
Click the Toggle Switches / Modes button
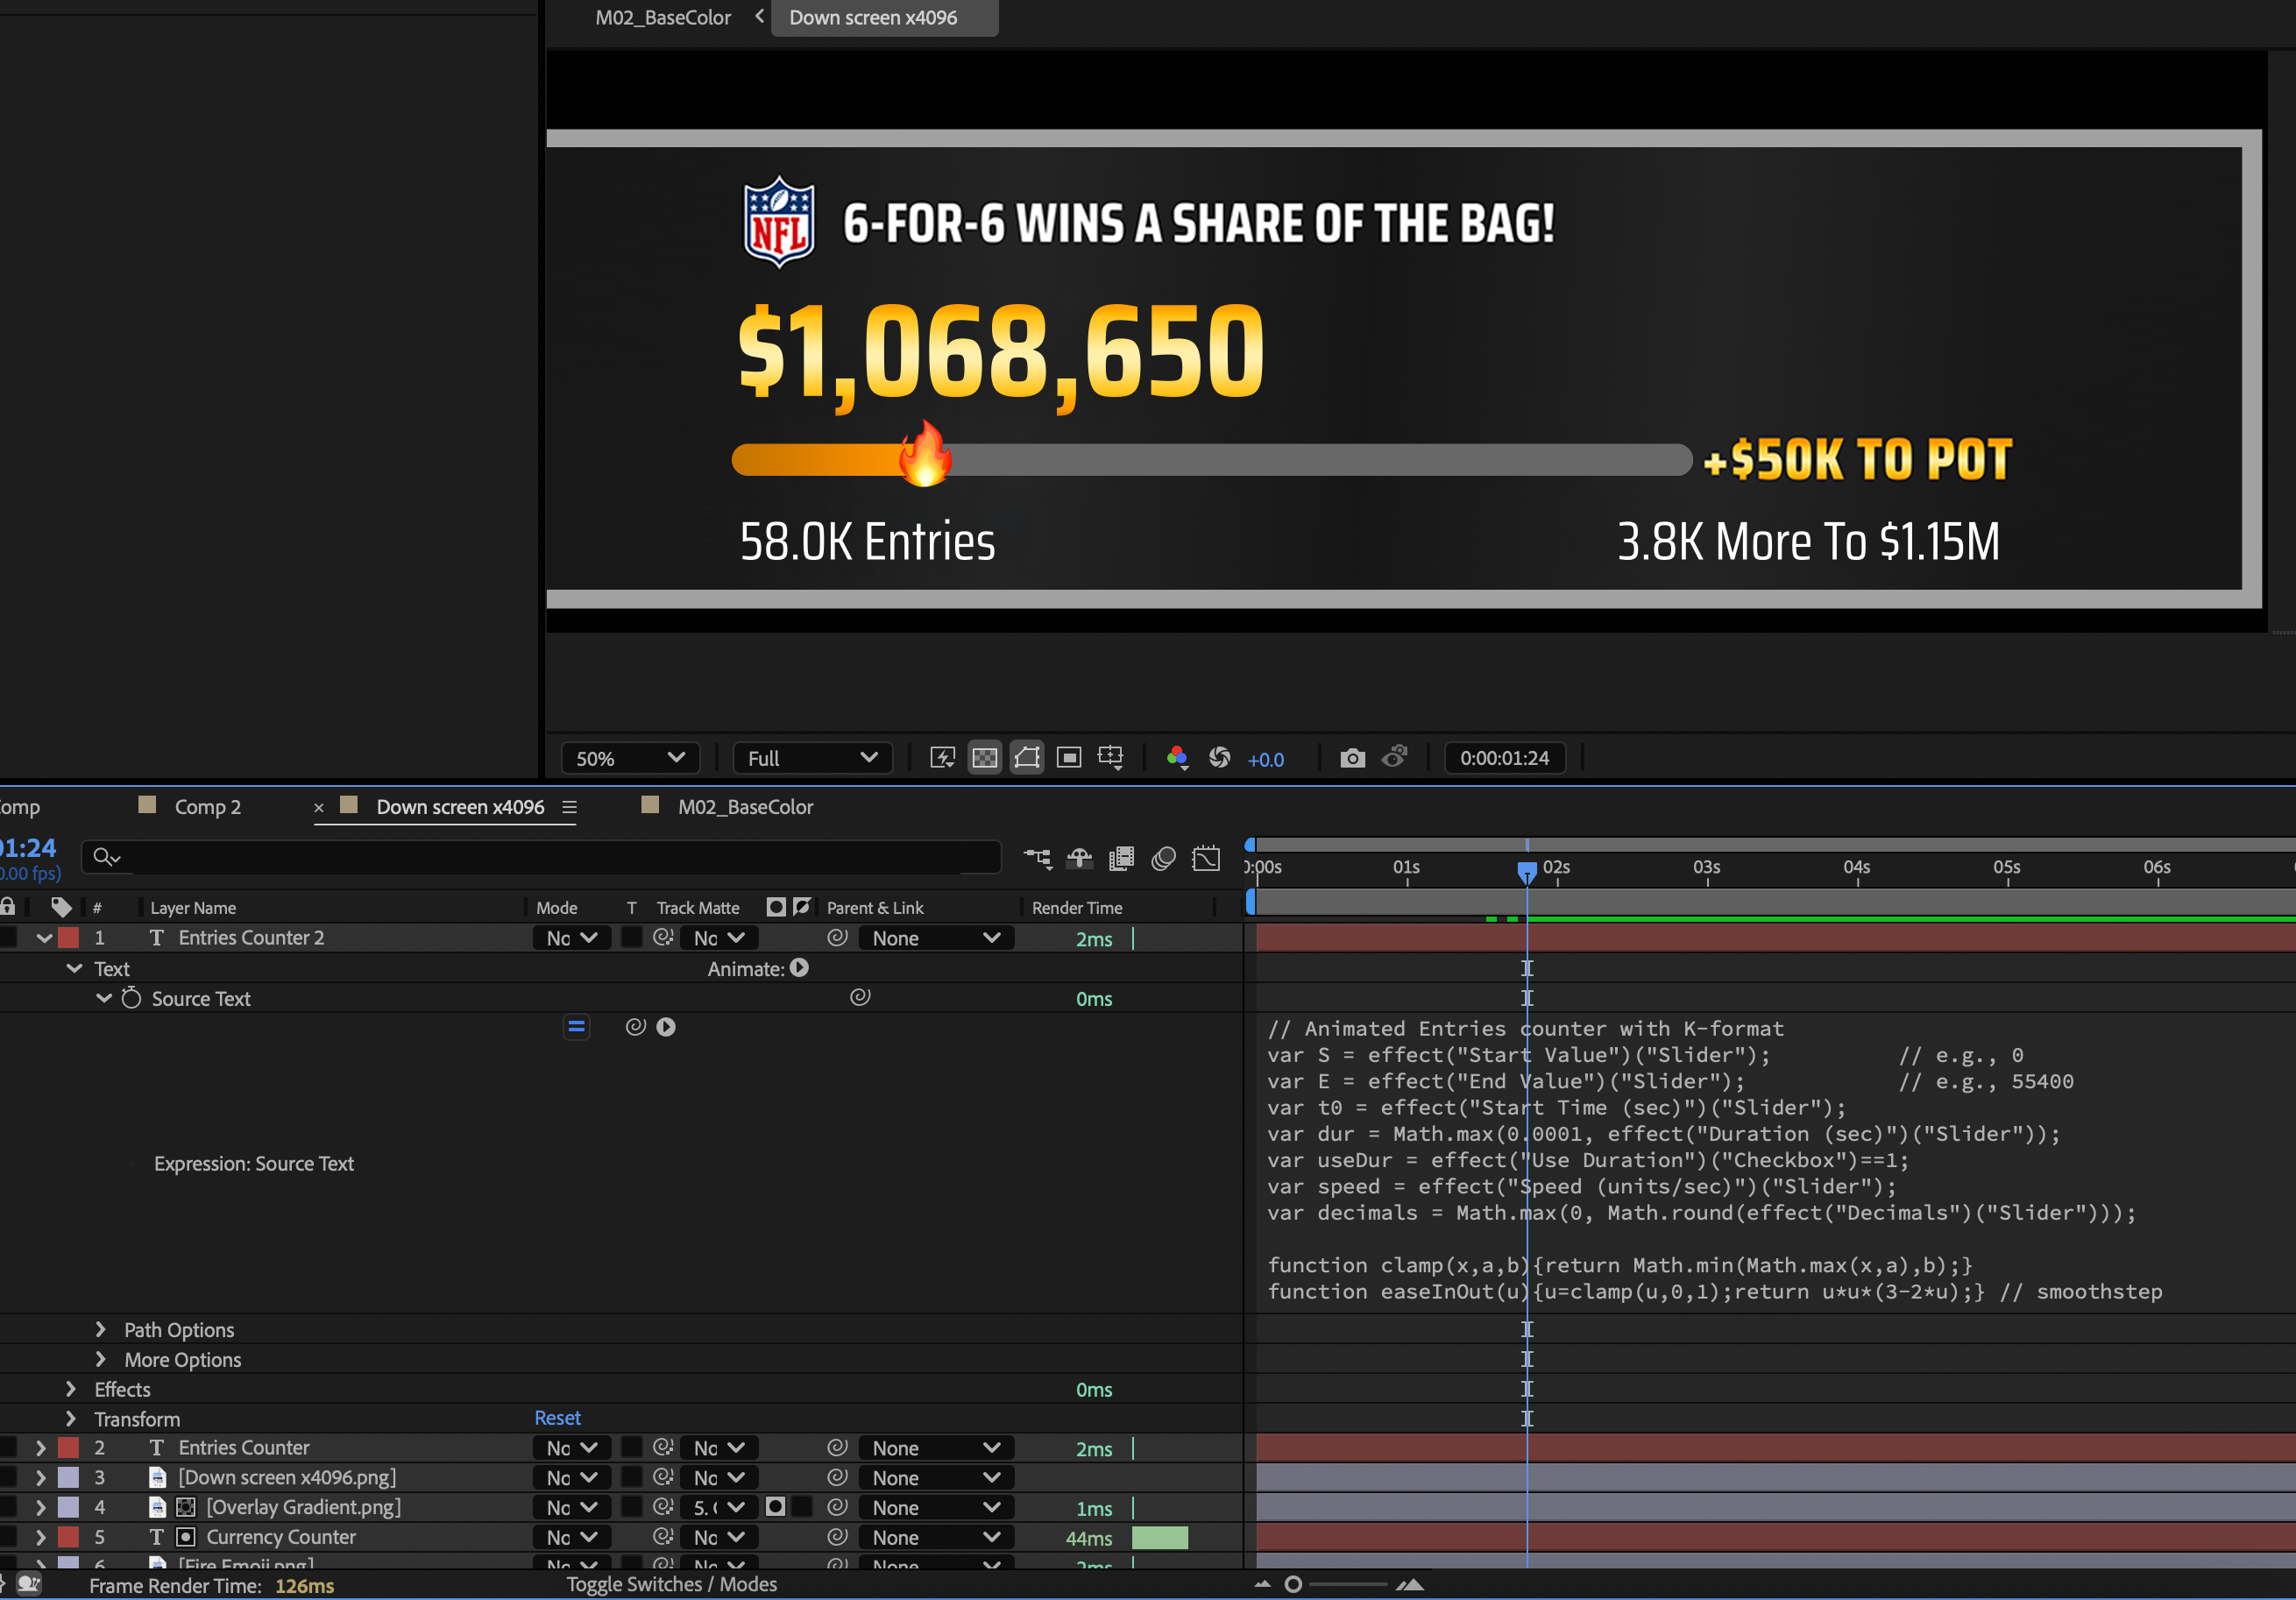pyautogui.click(x=671, y=1584)
